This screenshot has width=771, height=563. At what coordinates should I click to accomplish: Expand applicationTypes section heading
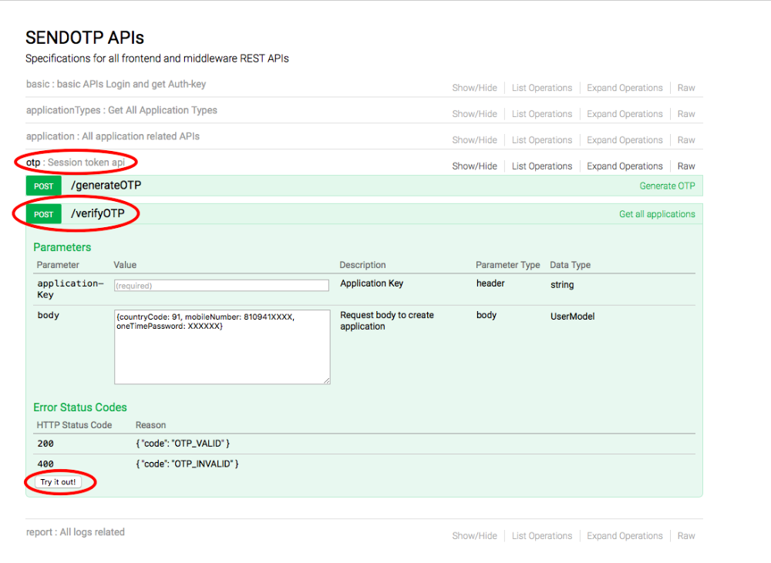coord(122,110)
